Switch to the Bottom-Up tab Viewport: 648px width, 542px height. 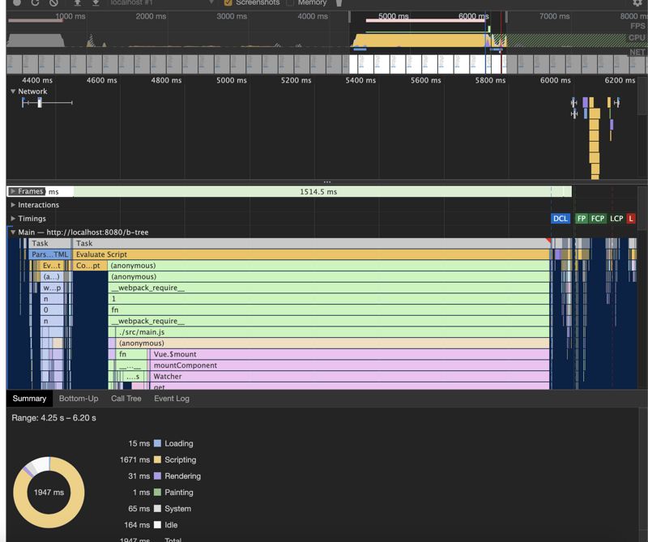pos(79,399)
